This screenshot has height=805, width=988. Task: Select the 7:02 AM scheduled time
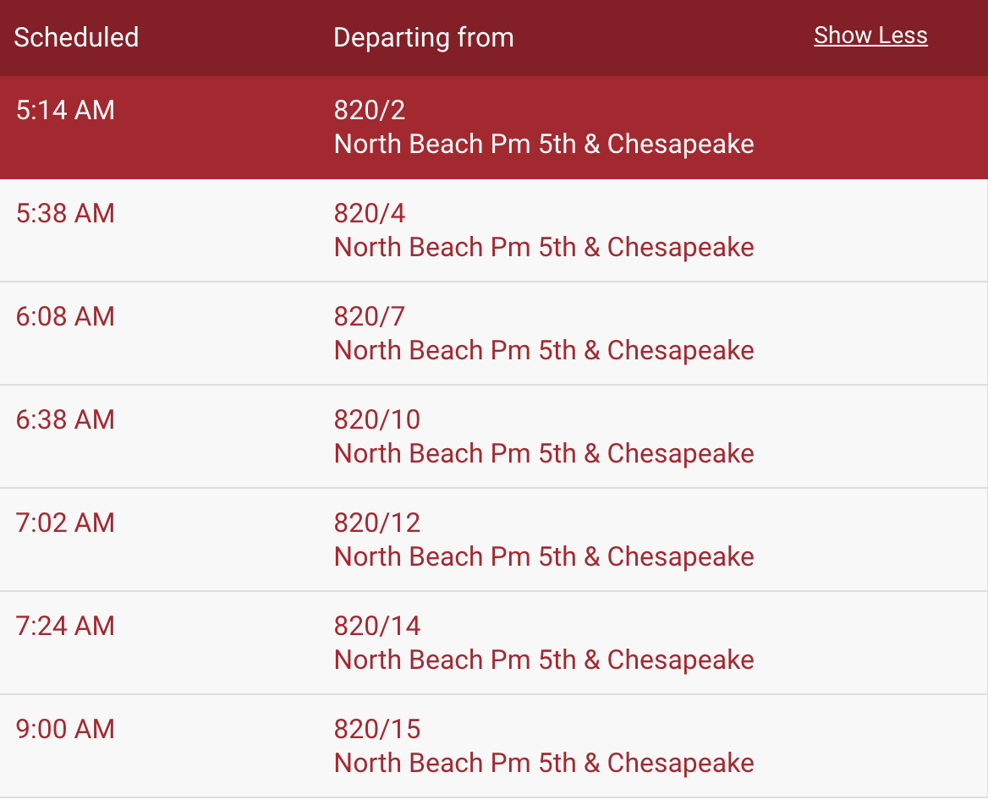tap(65, 523)
